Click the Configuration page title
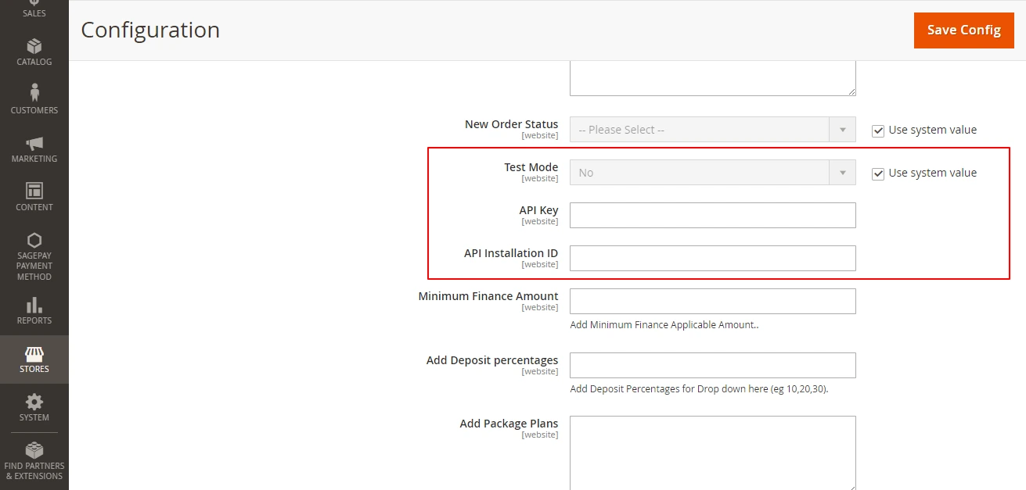Screen dimensions: 1026x490 point(150,30)
